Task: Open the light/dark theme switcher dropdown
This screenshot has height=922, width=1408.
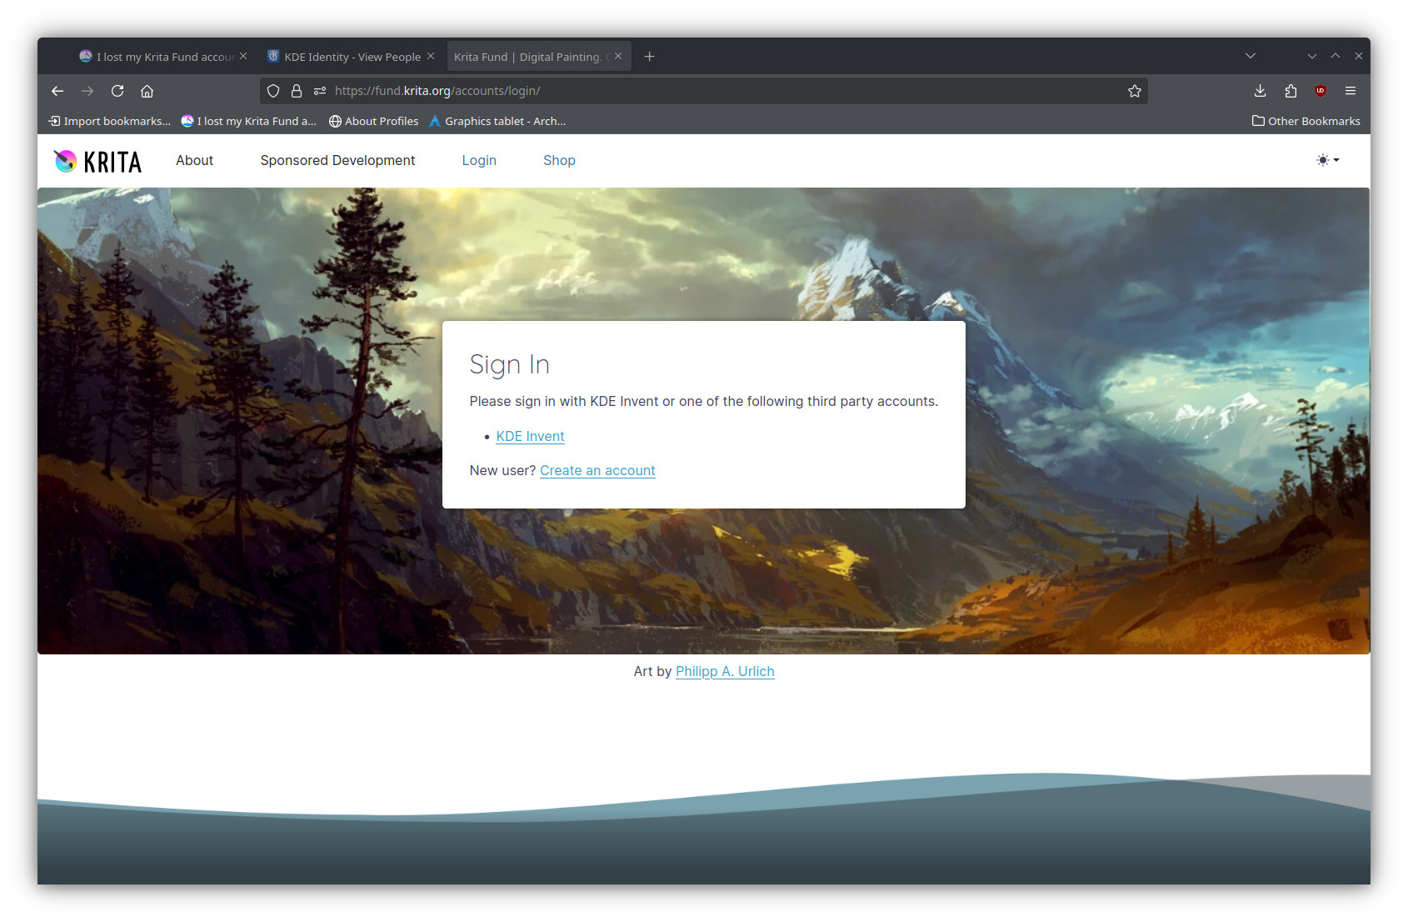Action: tap(1328, 160)
